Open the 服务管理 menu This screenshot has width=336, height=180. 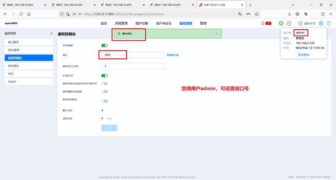[186, 23]
